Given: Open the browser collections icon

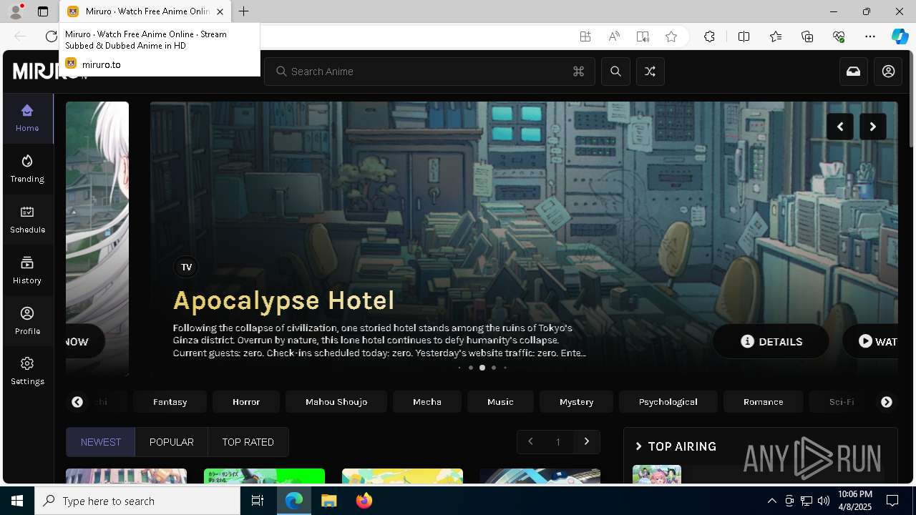Looking at the screenshot, I should click(807, 36).
